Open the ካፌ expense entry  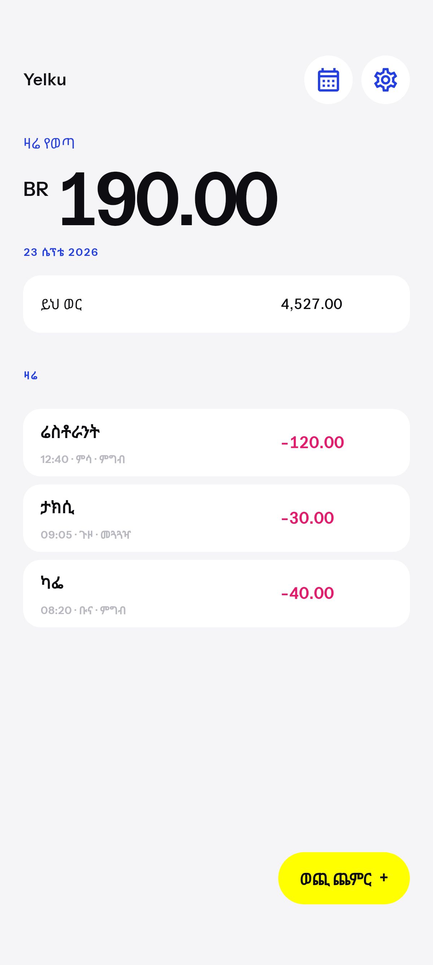tap(216, 594)
